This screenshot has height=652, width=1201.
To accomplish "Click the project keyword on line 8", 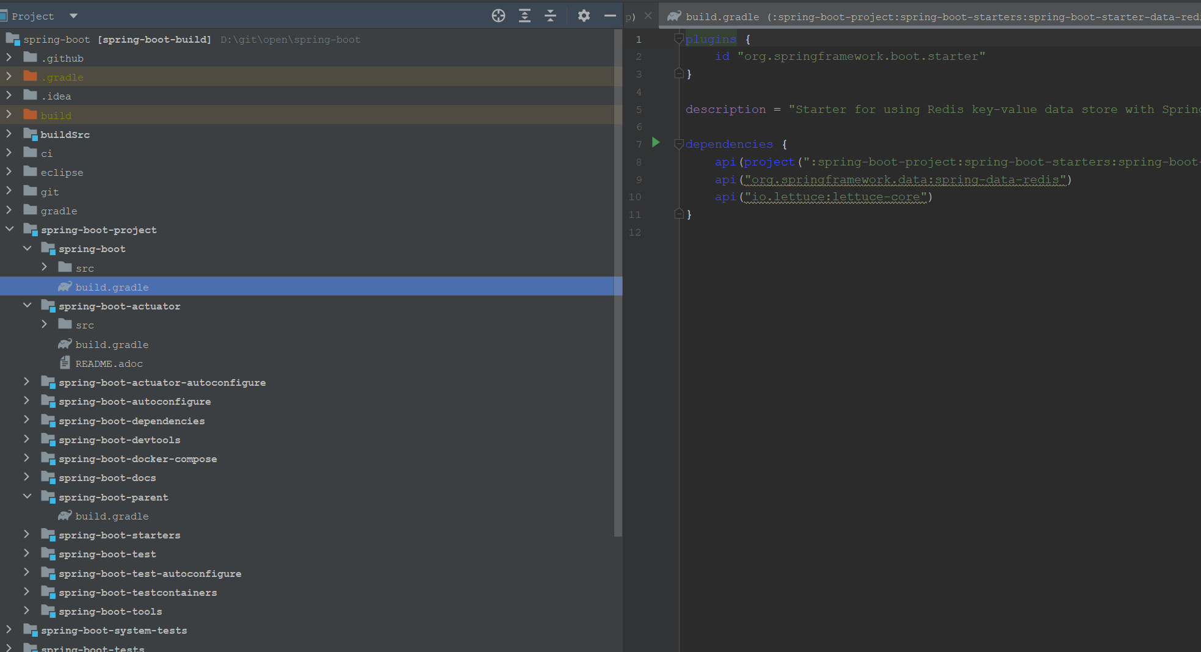I will tap(769, 162).
